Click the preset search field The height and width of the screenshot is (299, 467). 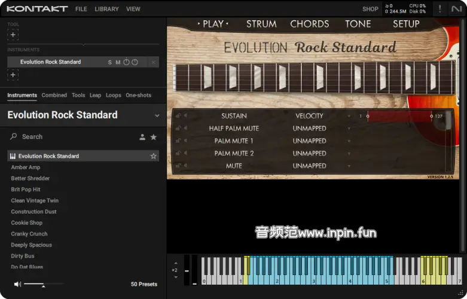click(x=72, y=137)
